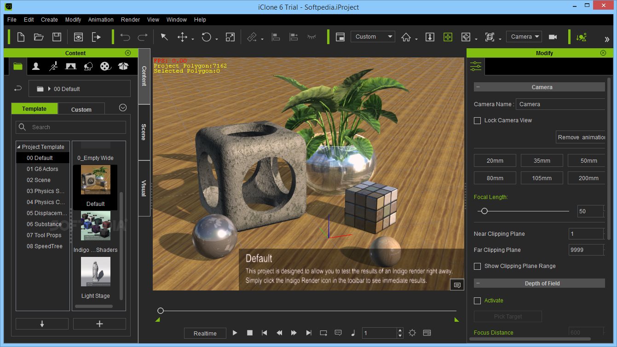Redo the last action
The width and height of the screenshot is (617, 347).
click(x=143, y=37)
